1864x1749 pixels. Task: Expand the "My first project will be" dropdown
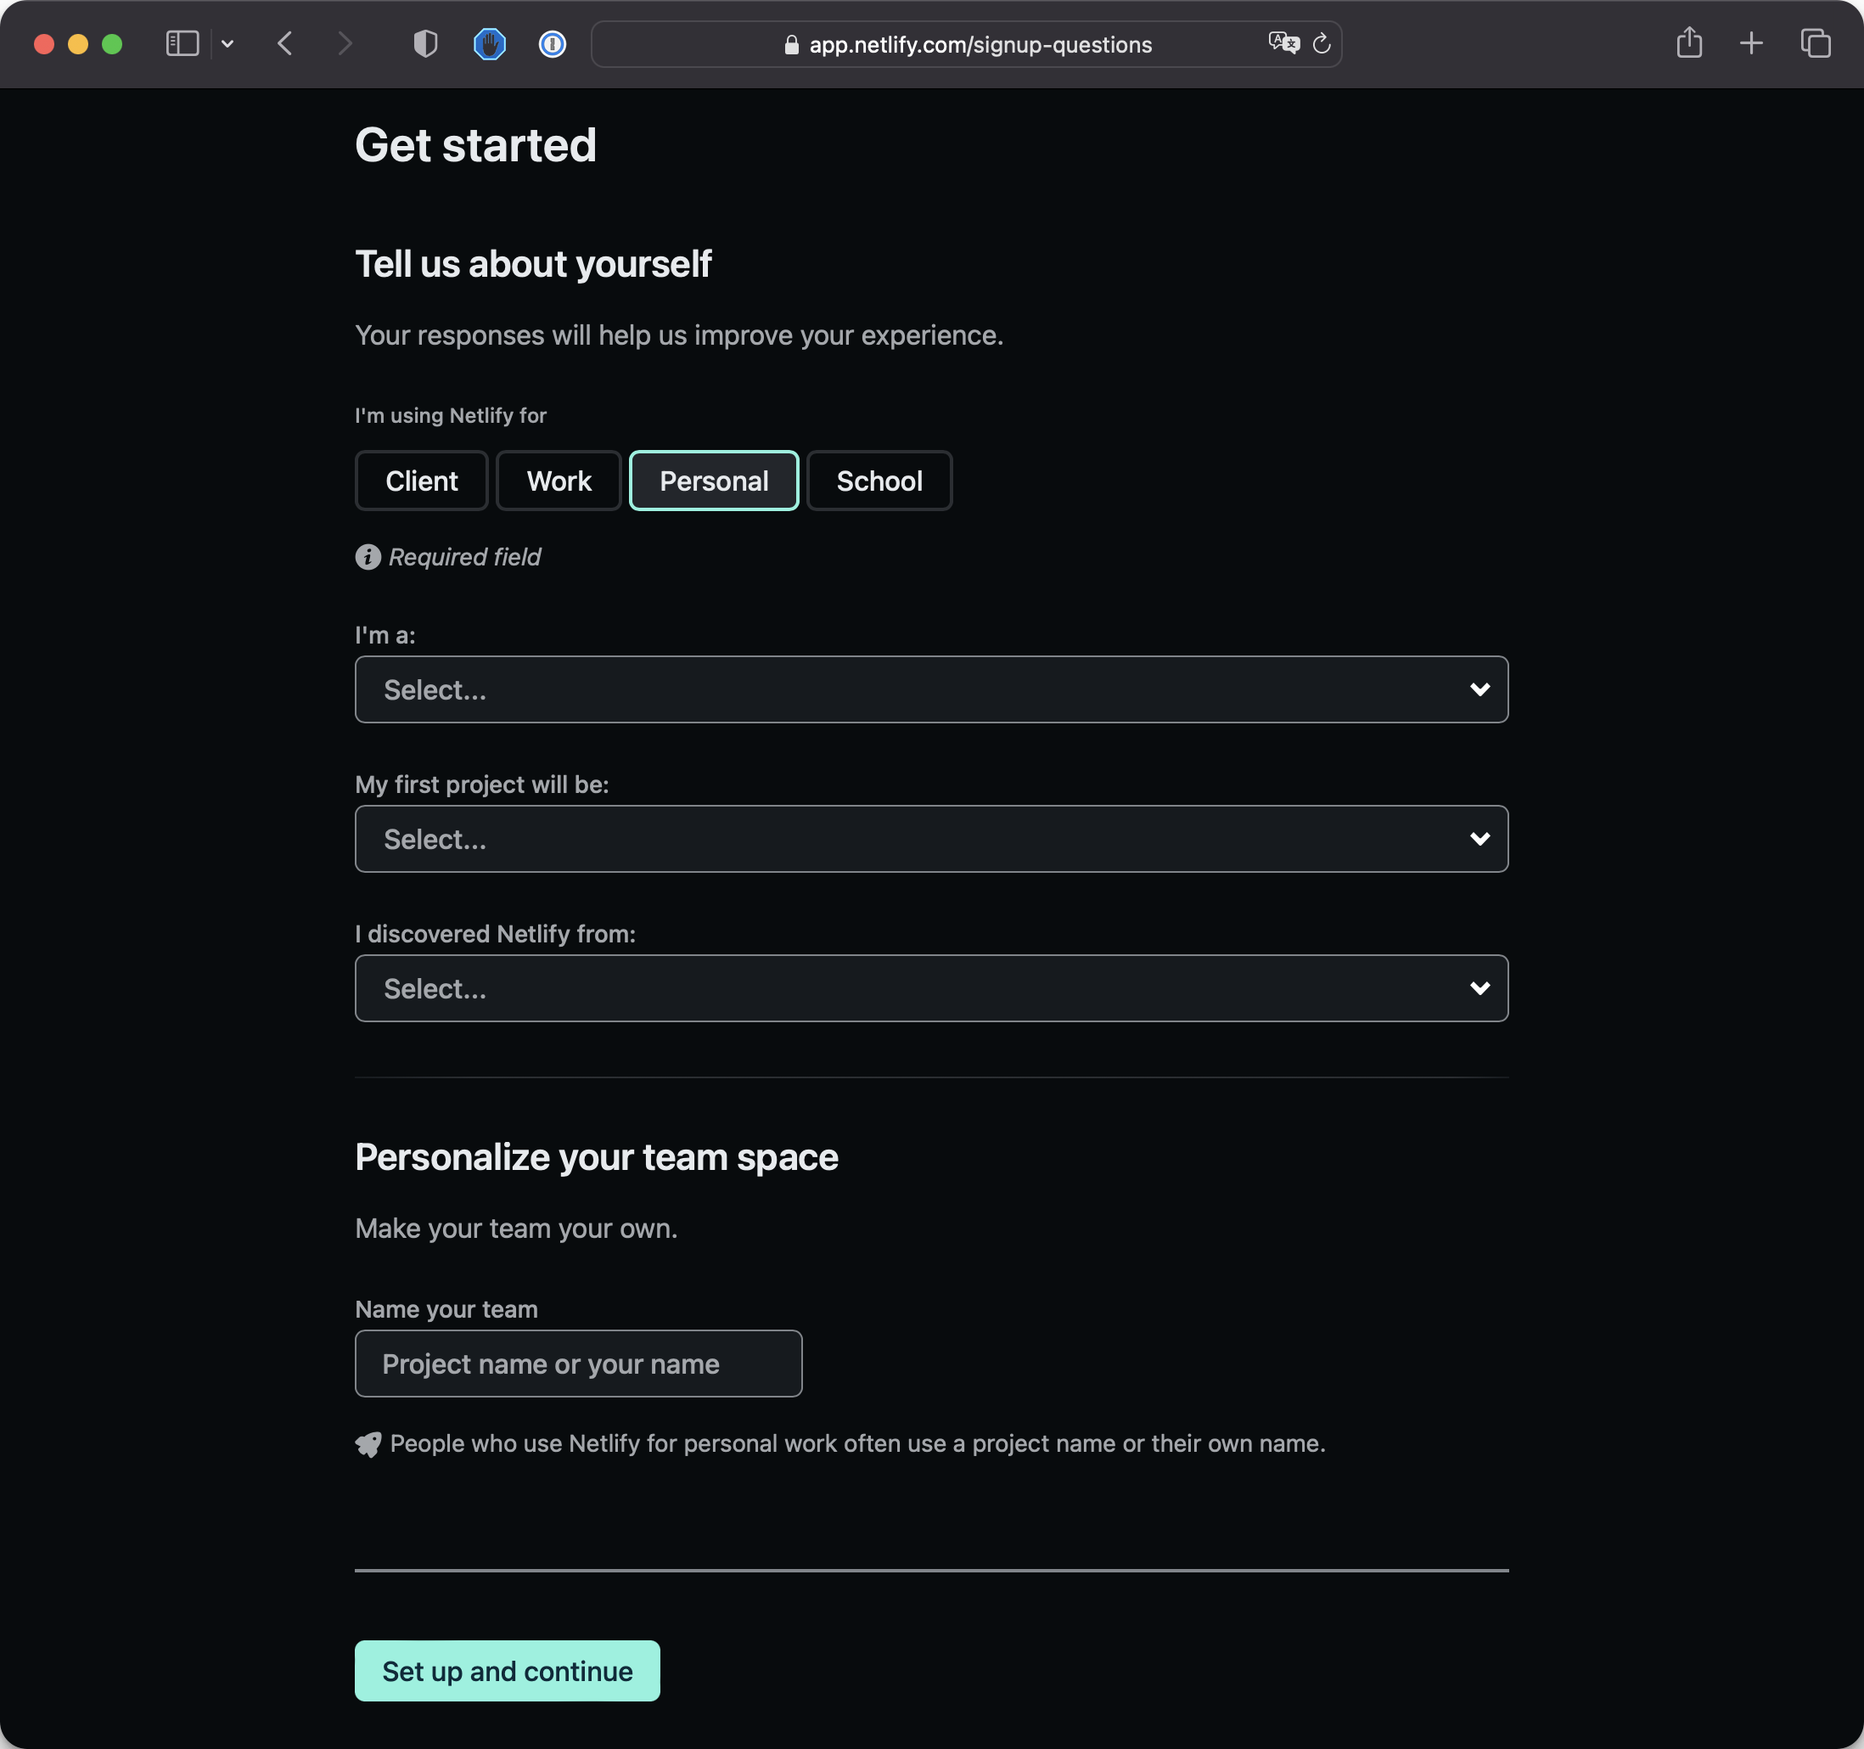click(x=931, y=838)
